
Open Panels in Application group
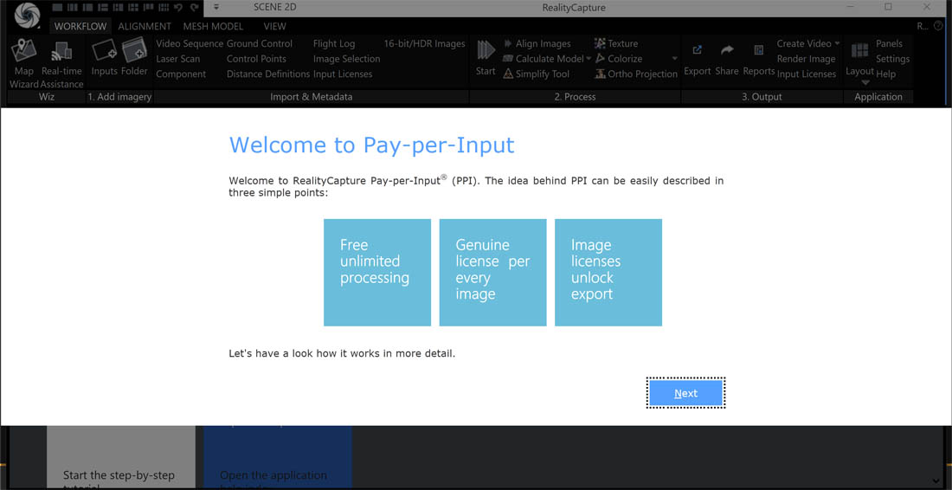(x=889, y=43)
